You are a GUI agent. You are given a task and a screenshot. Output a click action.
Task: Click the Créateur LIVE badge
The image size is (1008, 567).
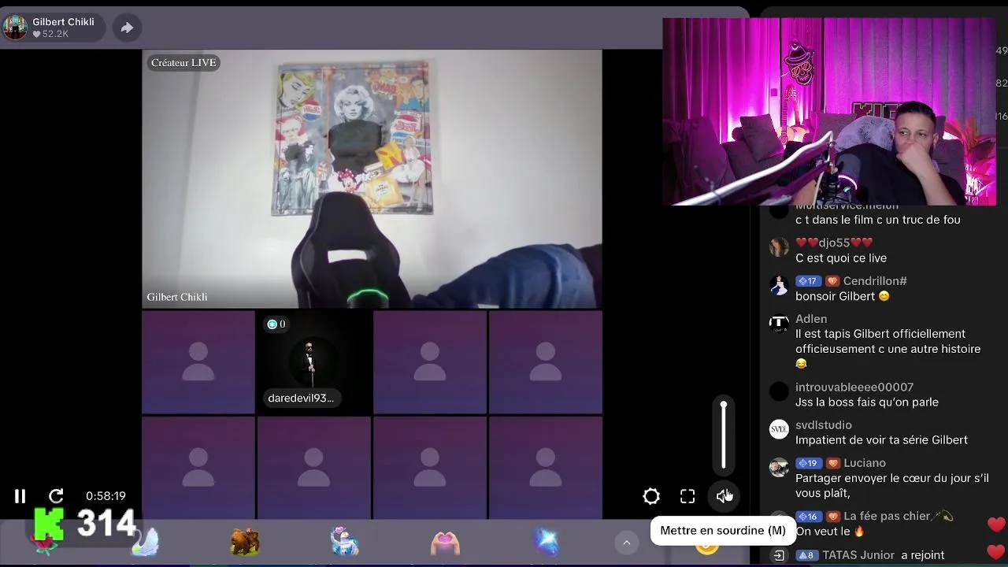pos(183,63)
